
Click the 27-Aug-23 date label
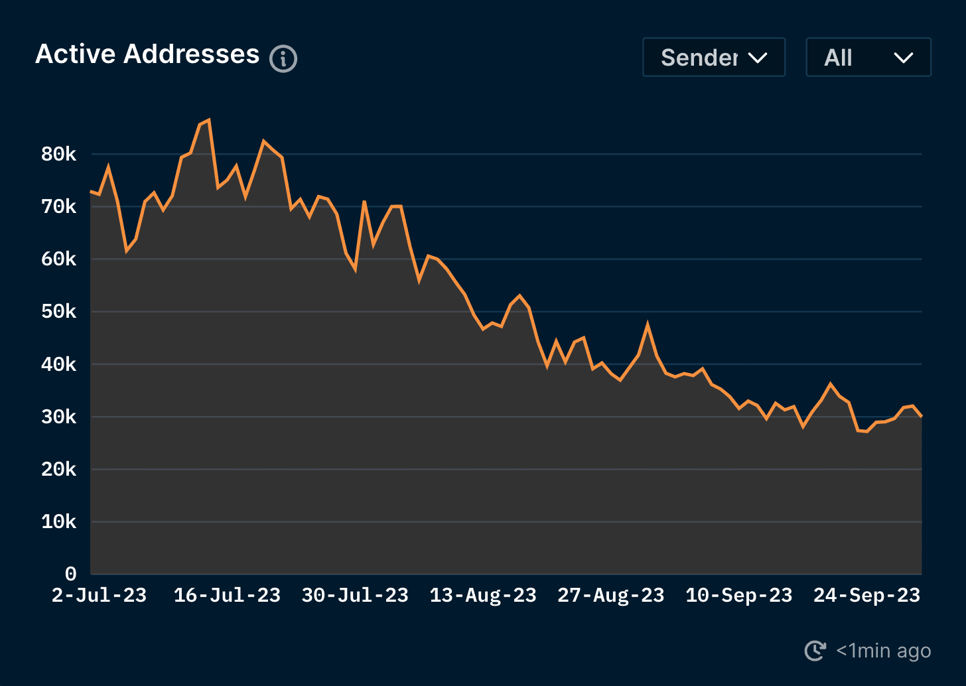point(610,595)
